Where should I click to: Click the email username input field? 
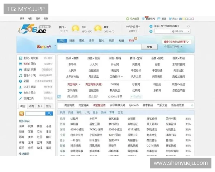point(162,31)
